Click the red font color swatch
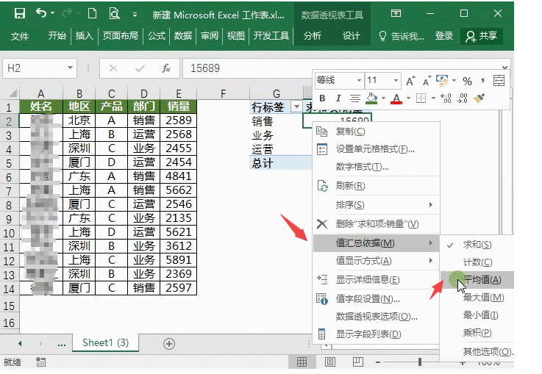Screen dimensions: 542x374 (x=396, y=98)
